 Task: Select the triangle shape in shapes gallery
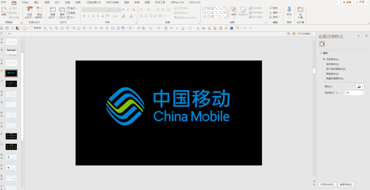(x=212, y=12)
